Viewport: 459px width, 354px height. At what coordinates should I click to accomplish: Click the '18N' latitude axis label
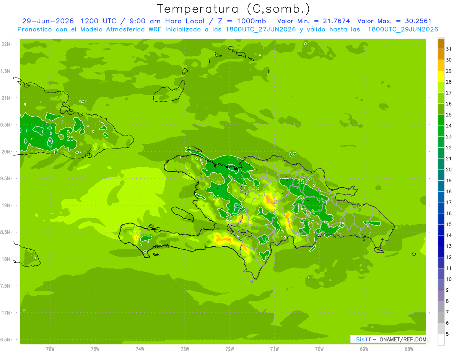click(x=6, y=259)
